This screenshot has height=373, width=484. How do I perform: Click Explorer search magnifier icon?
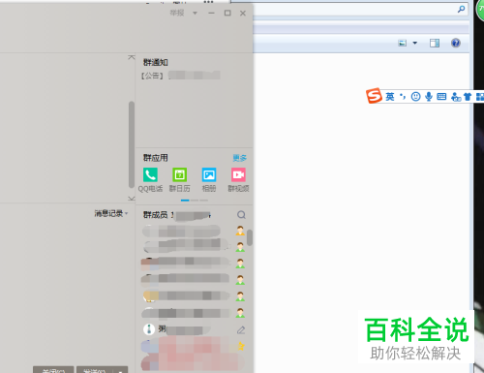pyautogui.click(x=461, y=10)
